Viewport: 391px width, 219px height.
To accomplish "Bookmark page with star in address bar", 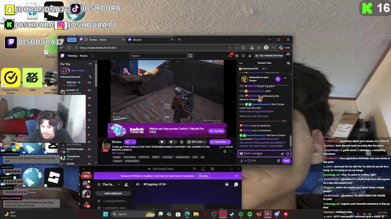I will click(x=236, y=48).
